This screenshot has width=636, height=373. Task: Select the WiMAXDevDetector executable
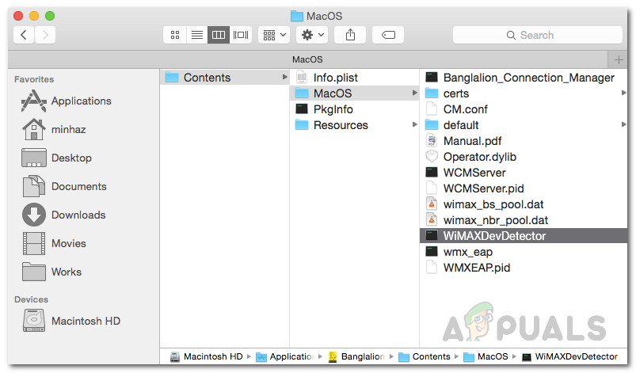coord(524,235)
